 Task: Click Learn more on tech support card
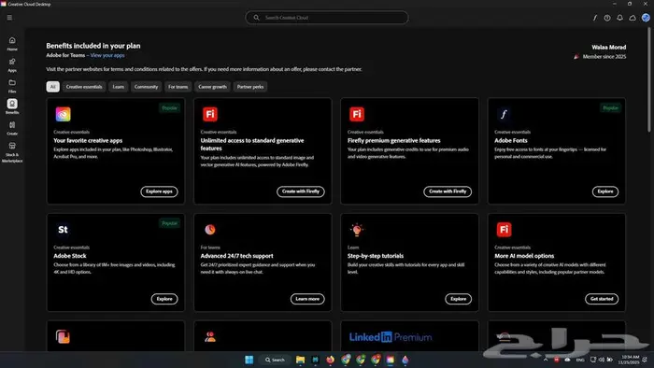(x=307, y=299)
